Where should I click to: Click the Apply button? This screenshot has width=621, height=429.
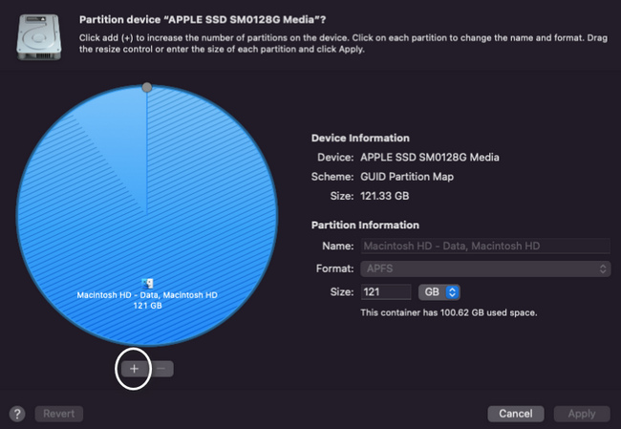click(x=582, y=414)
